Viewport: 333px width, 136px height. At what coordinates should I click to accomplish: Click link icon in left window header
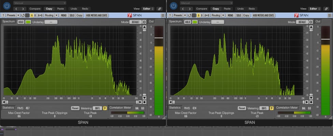click(x=159, y=9)
